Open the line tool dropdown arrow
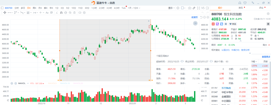Viewport: 271px width, 105px height. click(12, 13)
